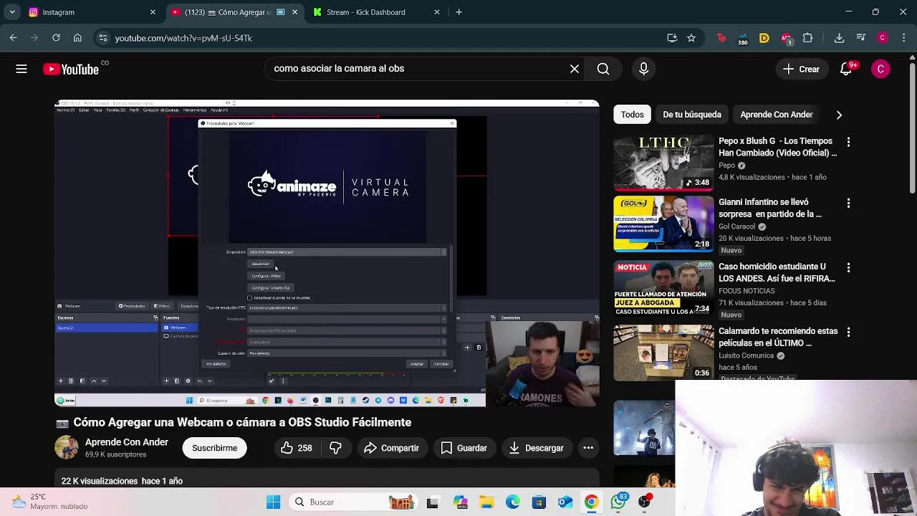Open options for Gianni Infantino video

tap(848, 204)
